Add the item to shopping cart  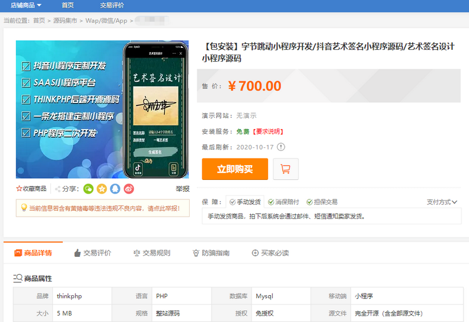tap(286, 169)
